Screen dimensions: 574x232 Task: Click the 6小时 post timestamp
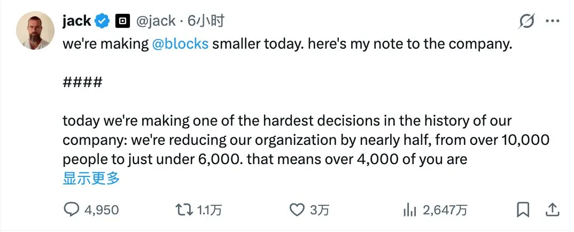point(206,21)
